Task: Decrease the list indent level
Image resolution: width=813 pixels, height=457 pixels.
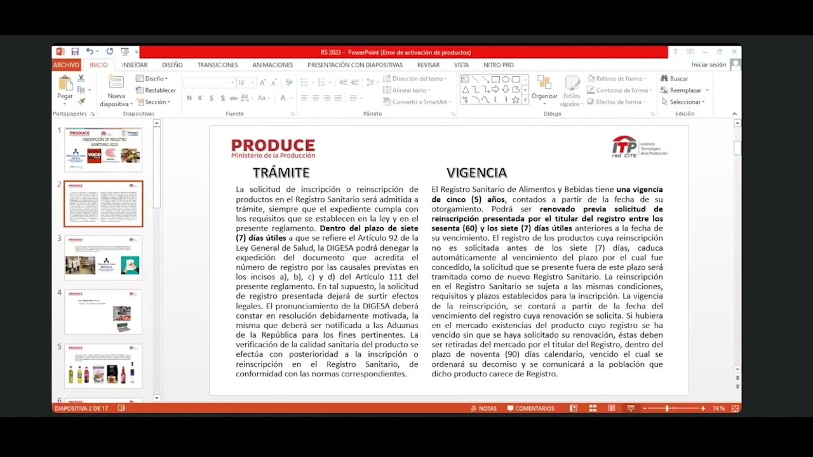Action: coord(344,83)
